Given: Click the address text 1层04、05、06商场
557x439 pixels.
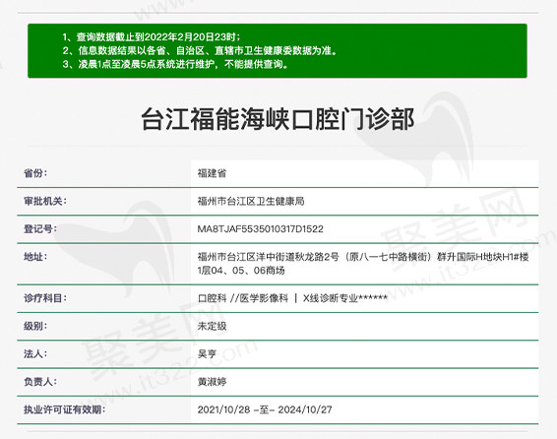Looking at the screenshot, I should click(241, 271).
